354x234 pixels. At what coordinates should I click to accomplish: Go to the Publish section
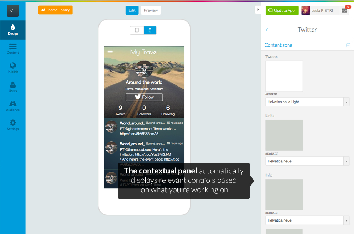tap(13, 68)
